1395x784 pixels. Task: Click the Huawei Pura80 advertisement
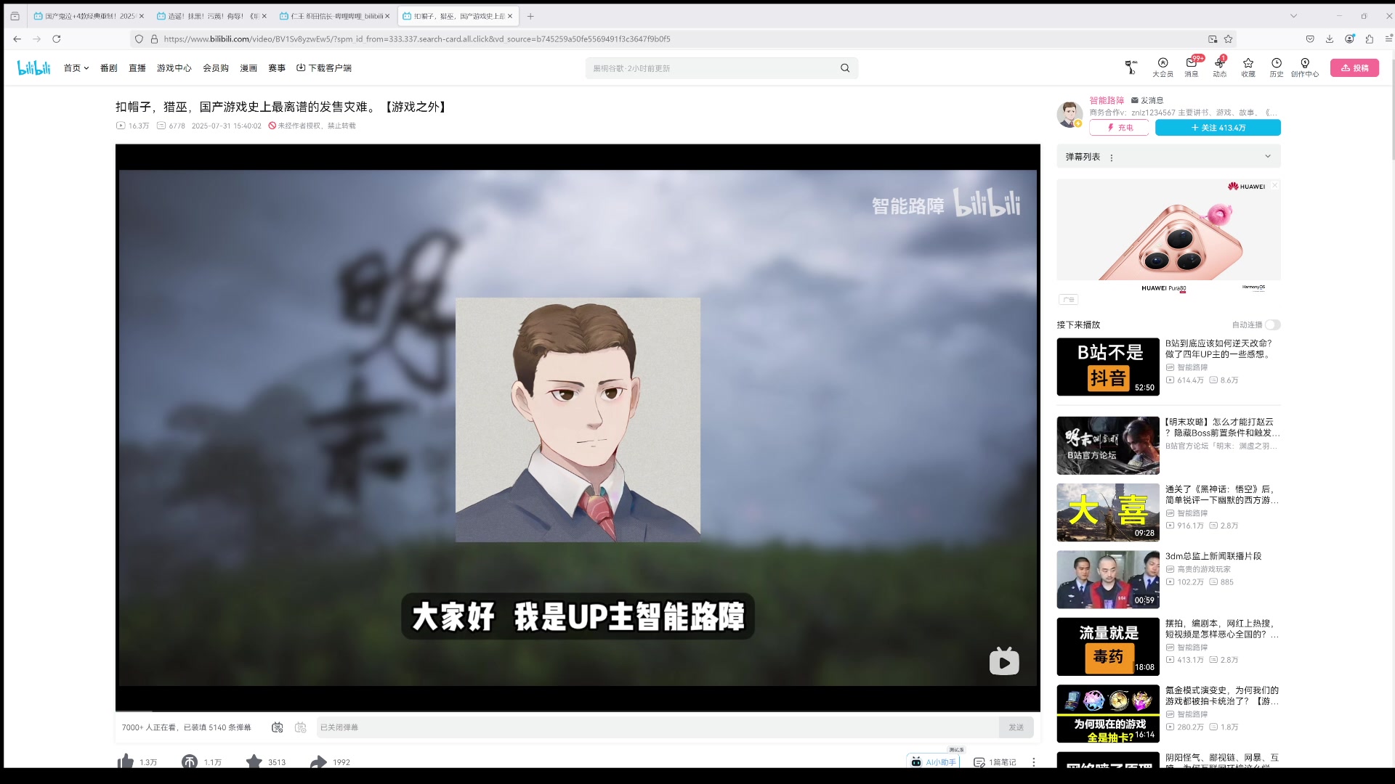click(x=1168, y=236)
